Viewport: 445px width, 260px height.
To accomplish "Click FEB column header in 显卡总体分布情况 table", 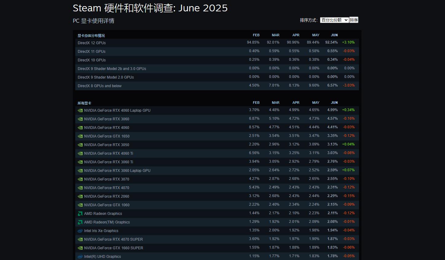I will tap(256, 35).
